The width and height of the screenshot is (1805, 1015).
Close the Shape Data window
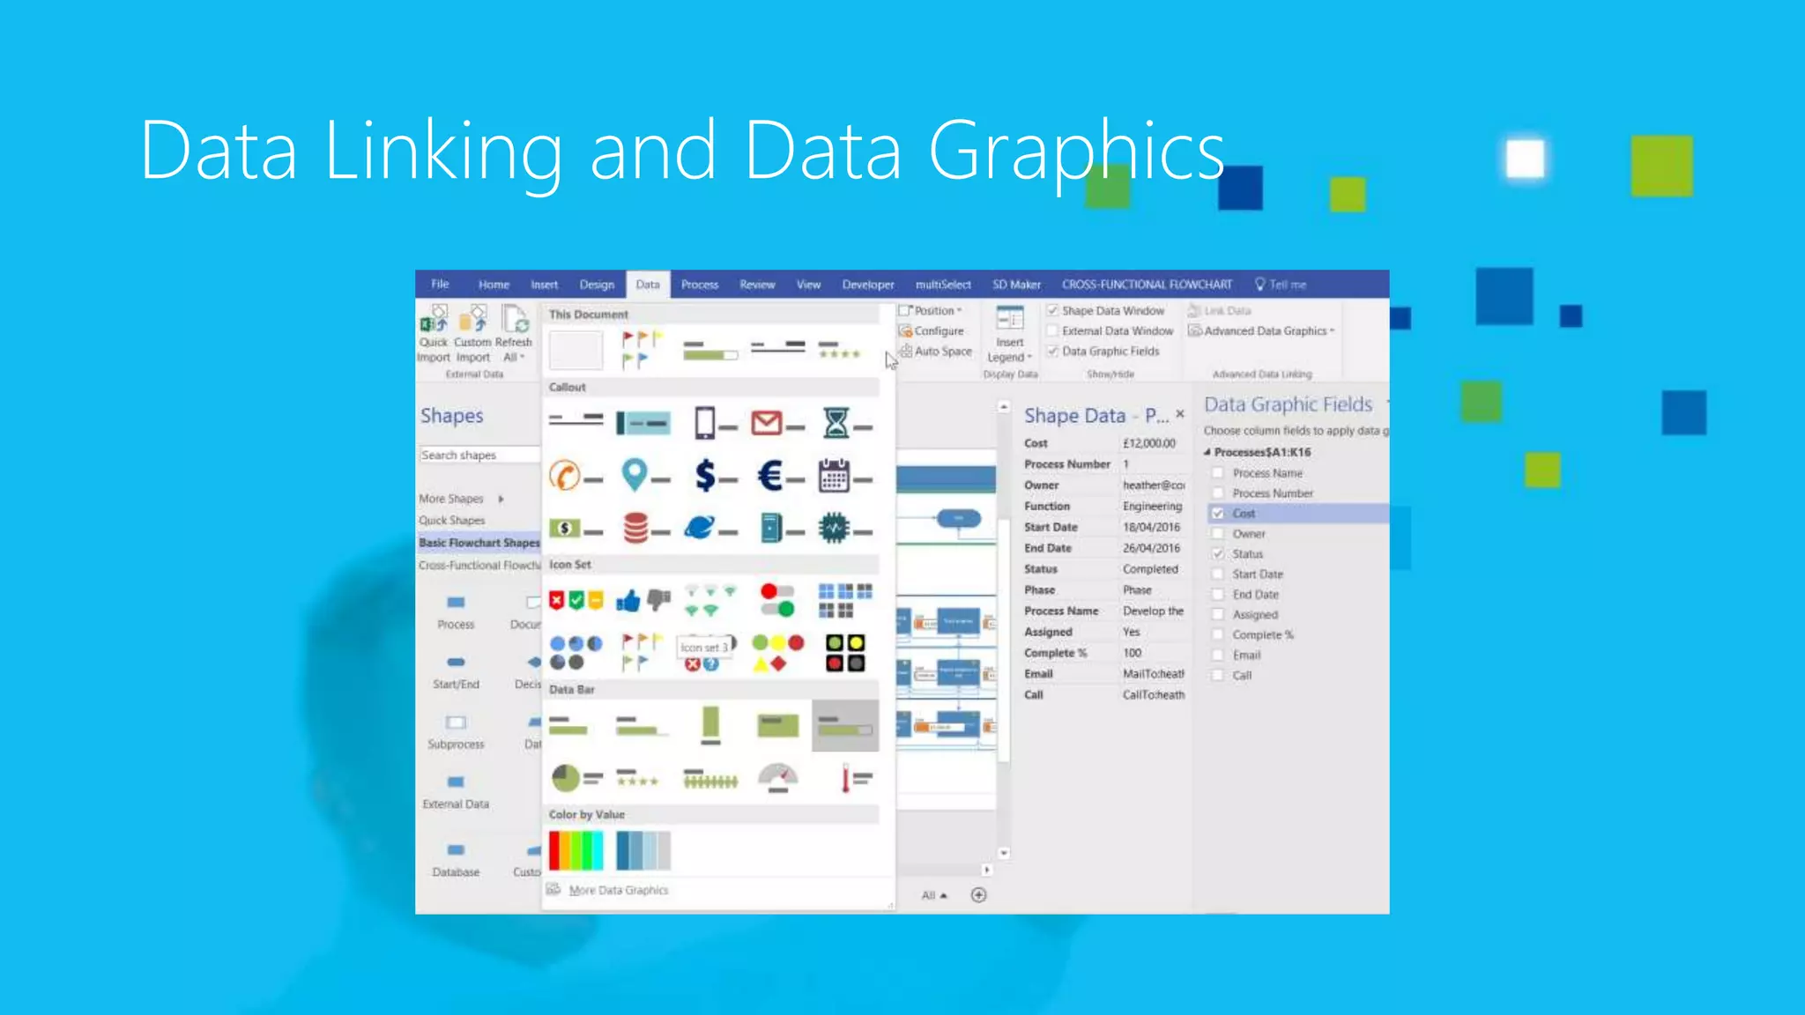tap(1180, 413)
